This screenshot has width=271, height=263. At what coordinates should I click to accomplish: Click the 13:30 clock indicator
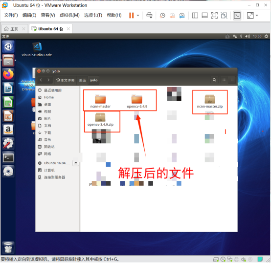(257, 36)
